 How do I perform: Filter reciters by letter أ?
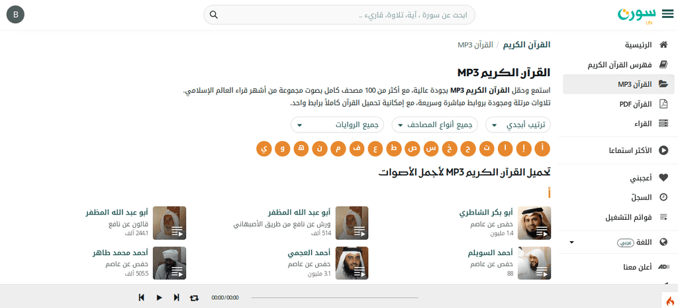[x=543, y=149]
